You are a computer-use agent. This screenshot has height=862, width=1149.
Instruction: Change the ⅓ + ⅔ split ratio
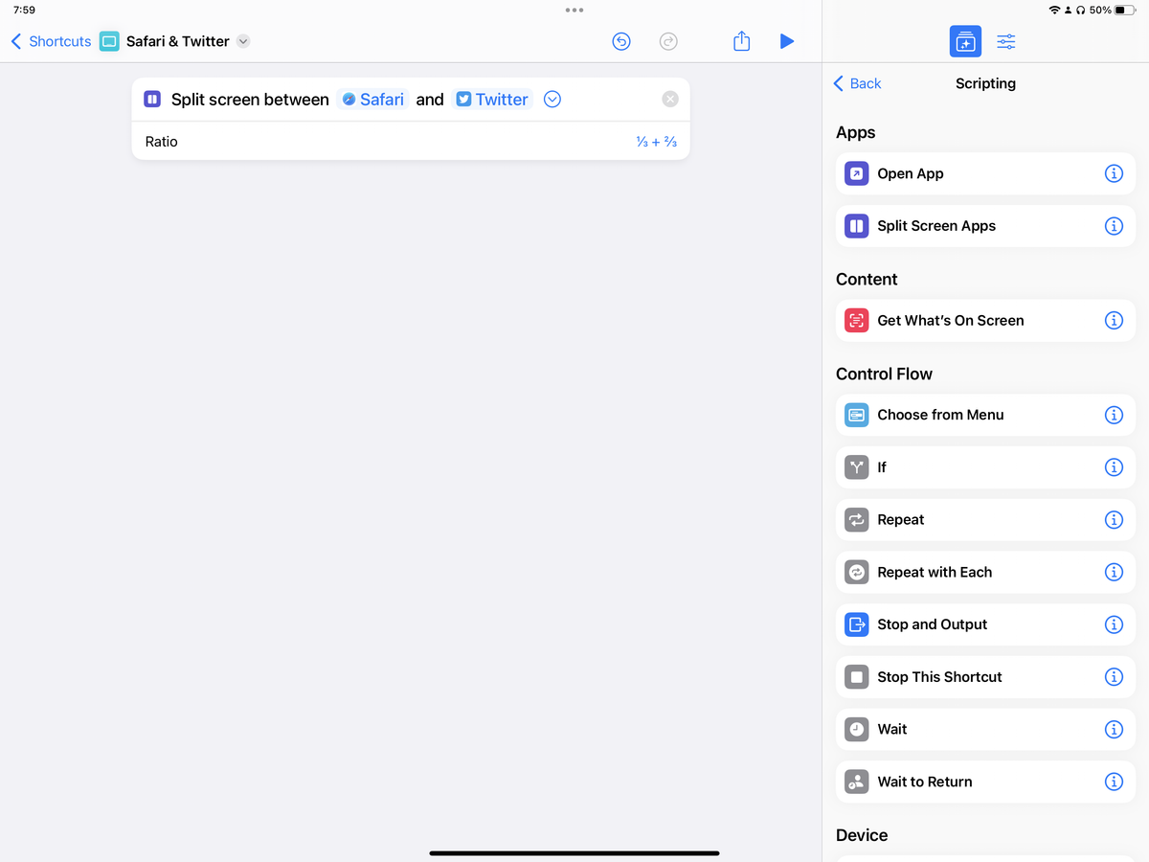pos(657,141)
